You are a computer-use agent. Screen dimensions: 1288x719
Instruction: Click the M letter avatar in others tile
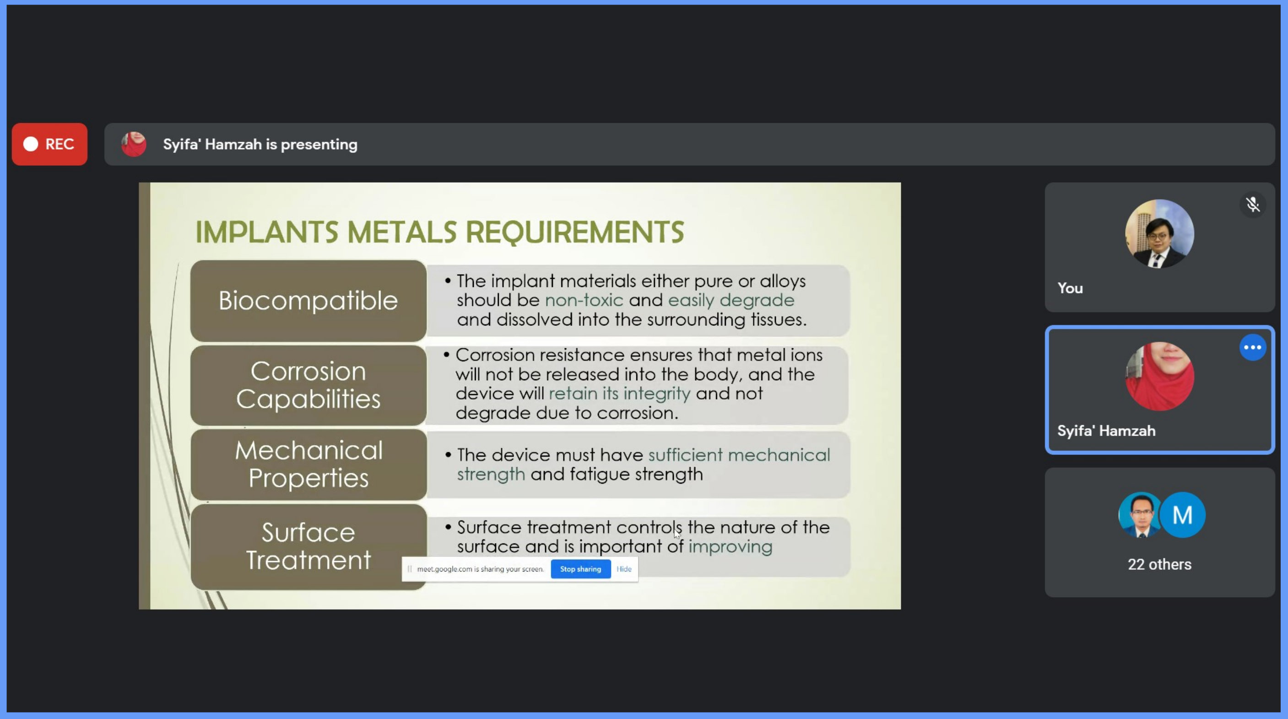pyautogui.click(x=1183, y=515)
